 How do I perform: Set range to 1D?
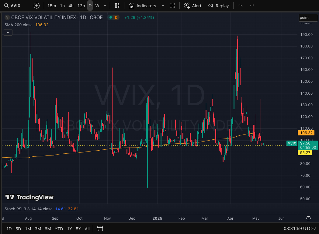click(9, 229)
